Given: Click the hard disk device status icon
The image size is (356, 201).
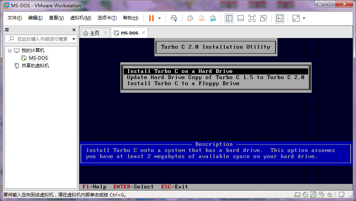Looking at the screenshot, I should [298, 195].
